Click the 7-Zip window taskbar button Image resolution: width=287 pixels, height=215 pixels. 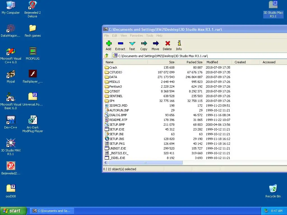[x=52, y=211]
